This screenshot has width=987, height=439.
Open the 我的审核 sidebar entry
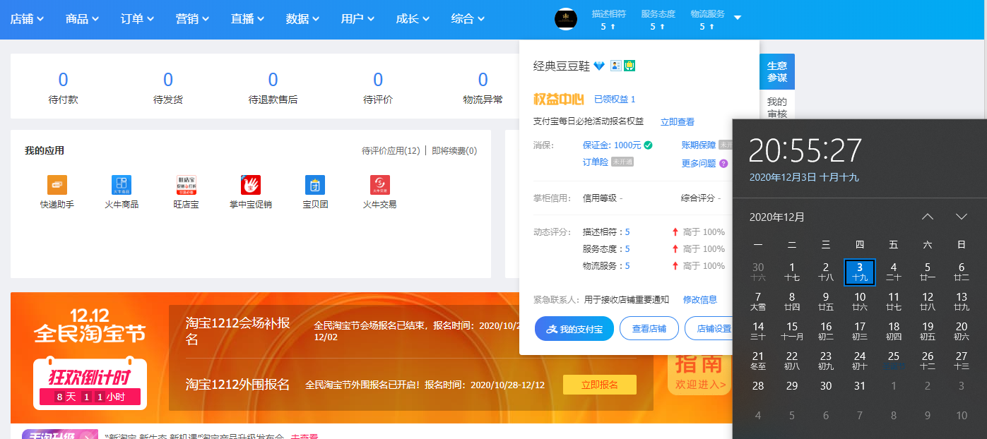click(x=777, y=107)
